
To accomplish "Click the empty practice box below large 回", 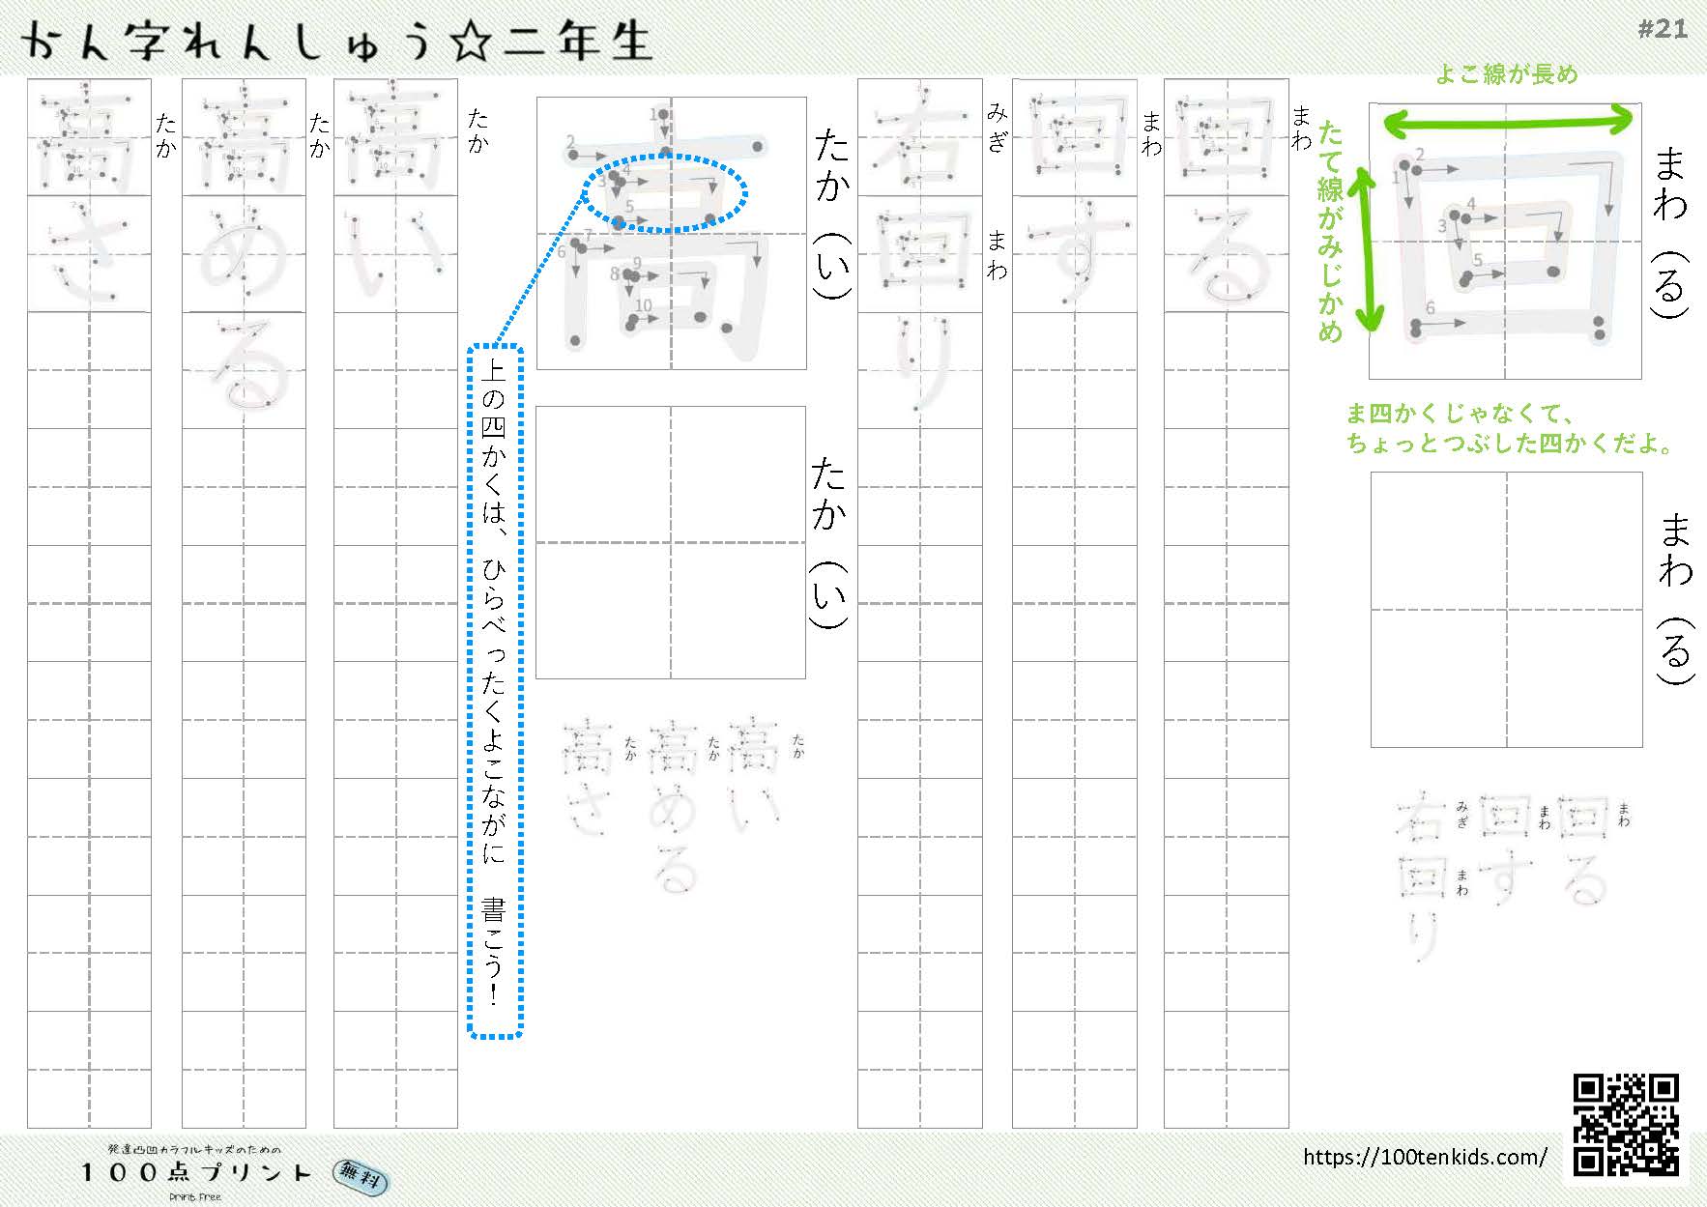I will pyautogui.click(x=1506, y=609).
